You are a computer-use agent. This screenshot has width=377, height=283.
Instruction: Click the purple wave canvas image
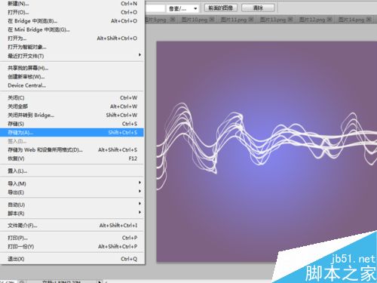pyautogui.click(x=267, y=152)
